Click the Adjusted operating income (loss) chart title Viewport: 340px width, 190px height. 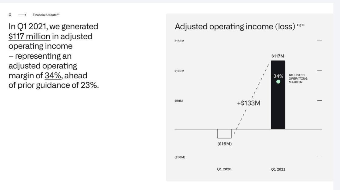[x=235, y=27]
